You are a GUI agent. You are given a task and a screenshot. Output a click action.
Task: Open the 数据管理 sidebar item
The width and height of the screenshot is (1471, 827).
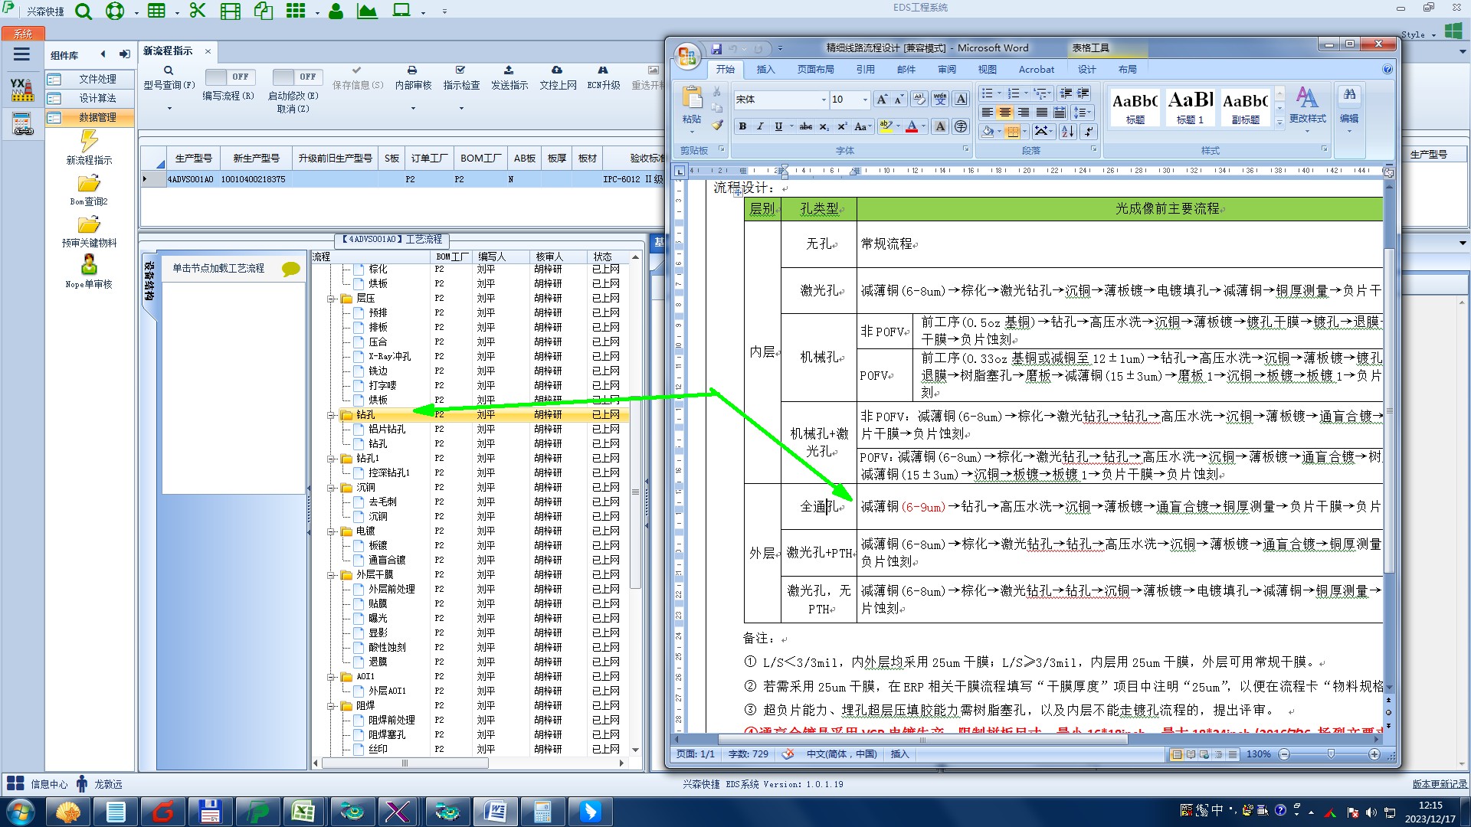[97, 117]
